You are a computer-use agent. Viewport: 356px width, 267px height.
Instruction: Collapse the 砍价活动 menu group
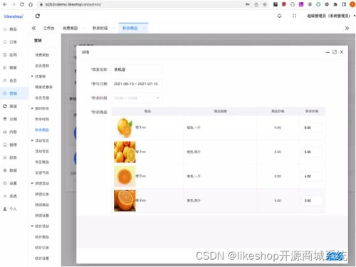(x=32, y=226)
